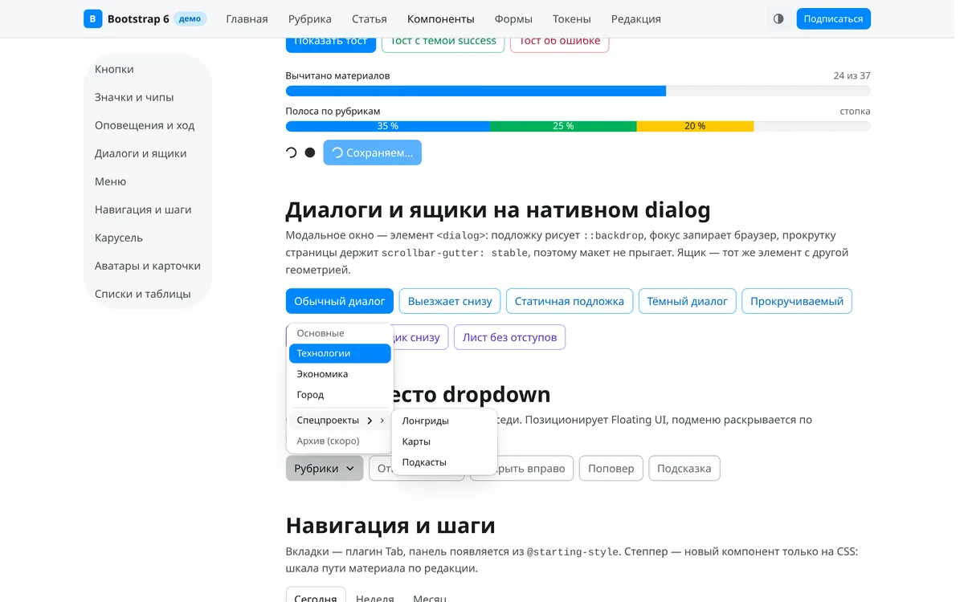Open the Статья navbar item

coord(370,18)
